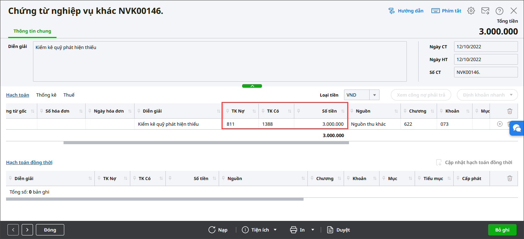Click the Duyệt document icon
524x239 pixels.
330,230
